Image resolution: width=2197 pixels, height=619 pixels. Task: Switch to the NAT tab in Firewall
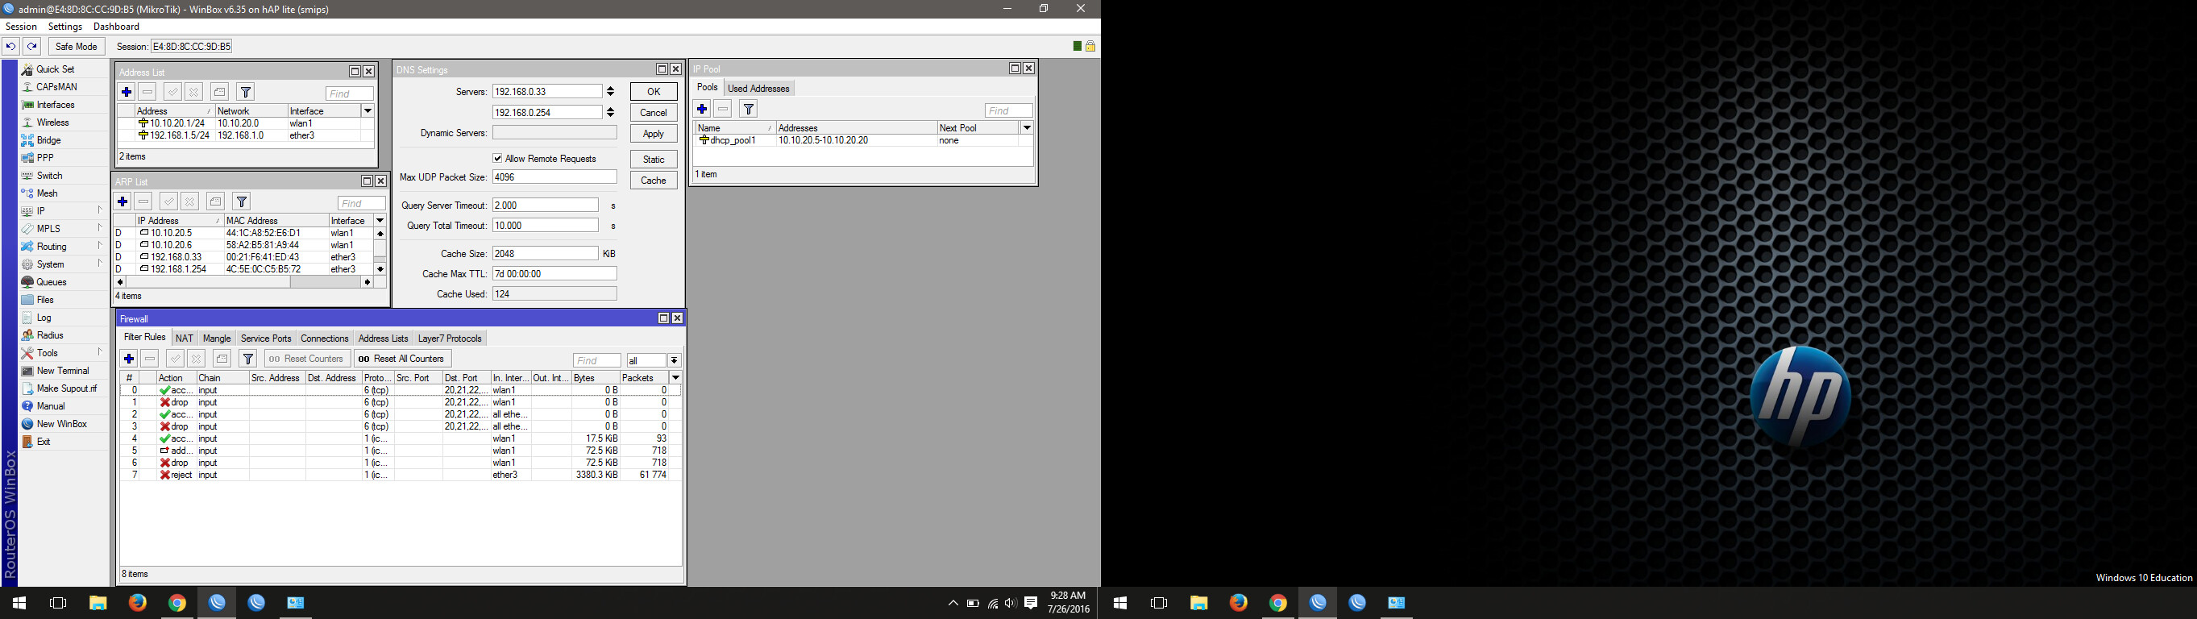click(185, 339)
